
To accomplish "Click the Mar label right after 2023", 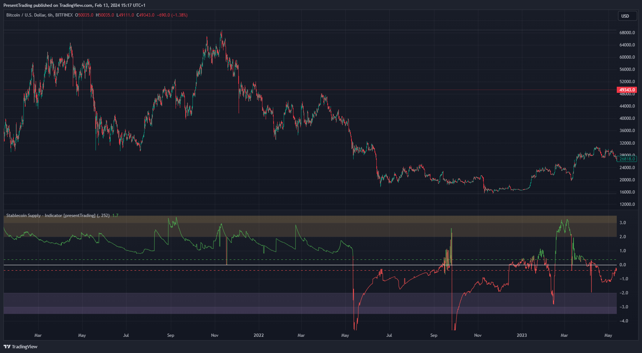I will point(564,335).
